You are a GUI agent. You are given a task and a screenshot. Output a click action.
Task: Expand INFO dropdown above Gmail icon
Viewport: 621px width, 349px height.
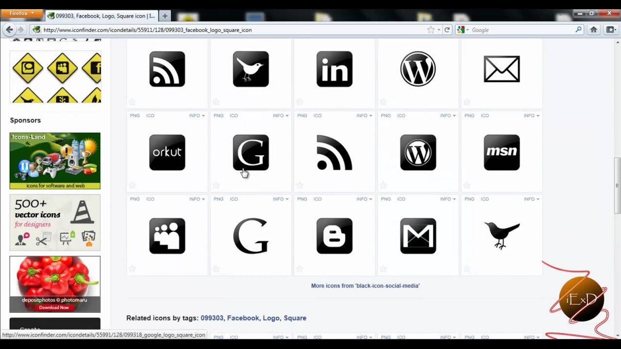[447, 199]
